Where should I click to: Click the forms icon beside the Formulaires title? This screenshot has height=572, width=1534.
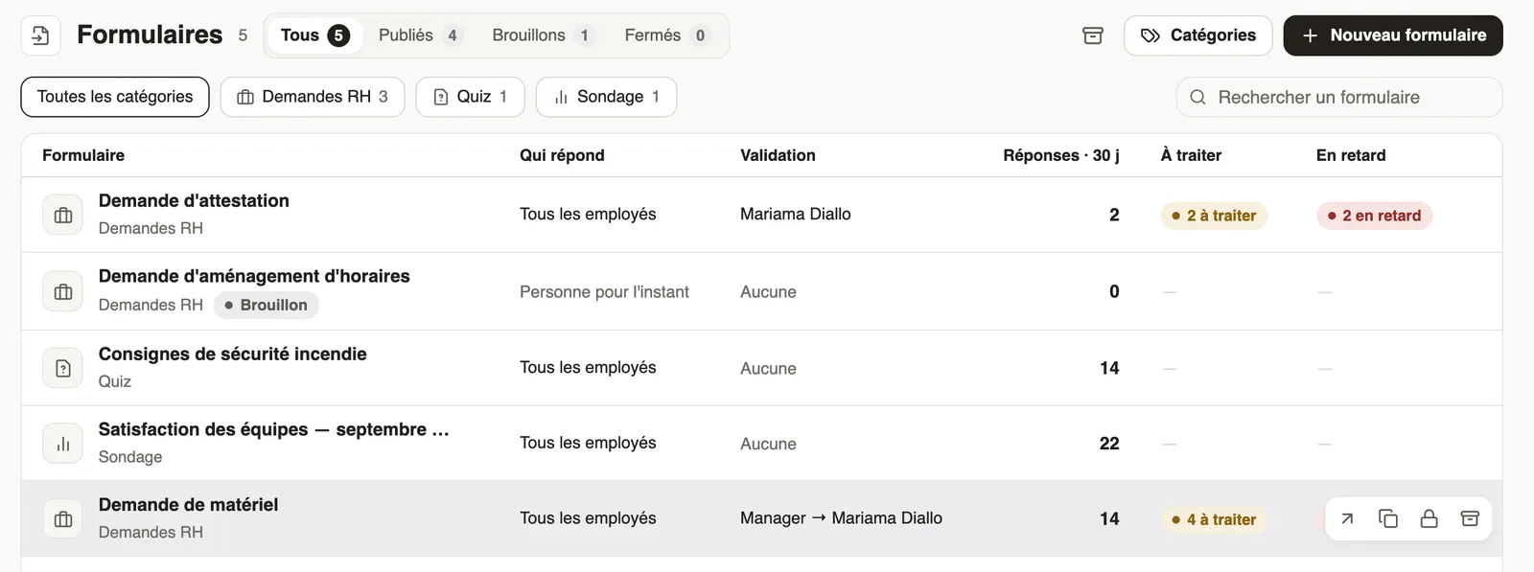(x=41, y=35)
